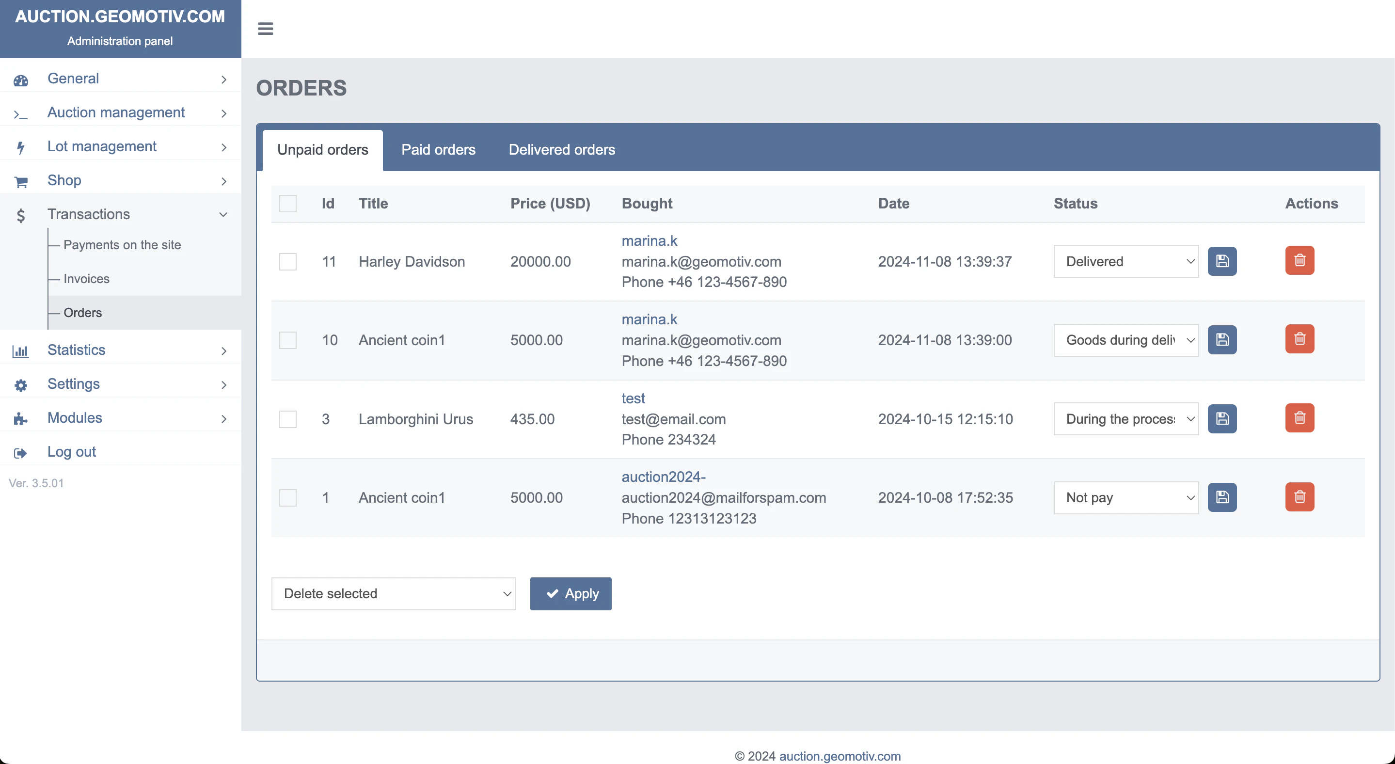Open the Delete selected actions dropdown
Image resolution: width=1395 pixels, height=764 pixels.
(394, 593)
